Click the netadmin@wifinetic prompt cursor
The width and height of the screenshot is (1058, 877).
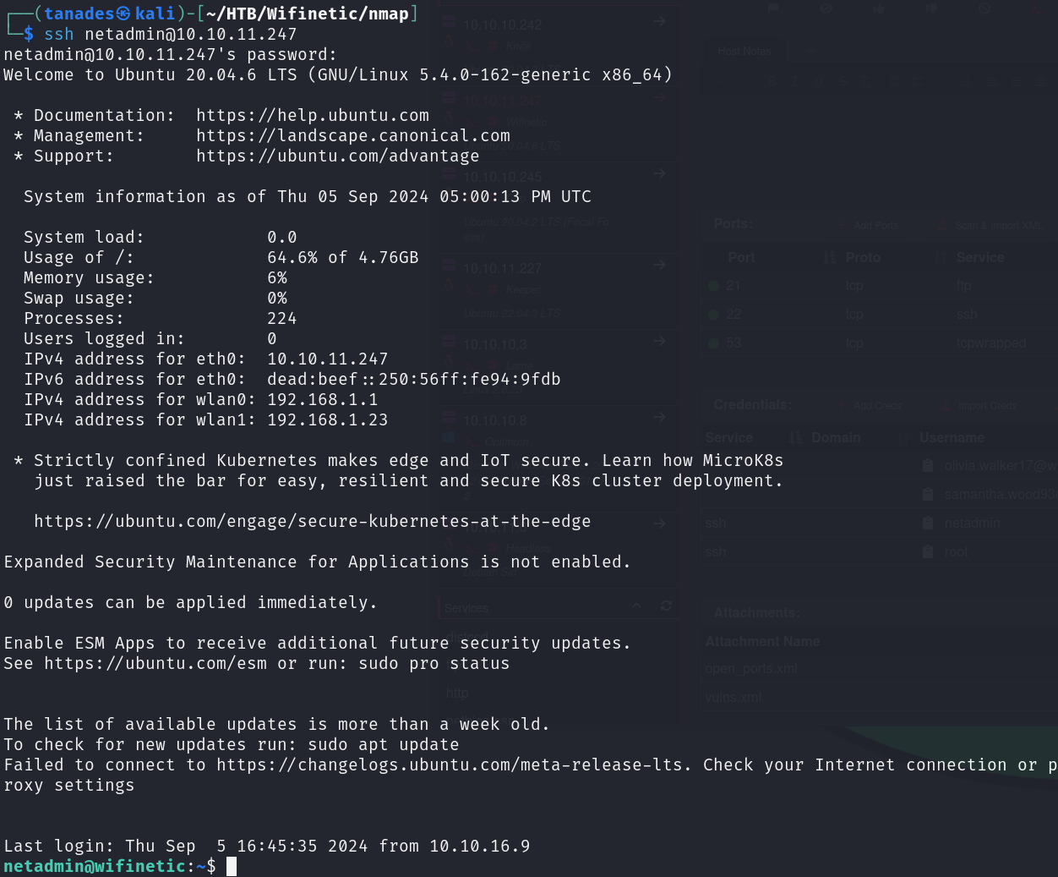pyautogui.click(x=232, y=867)
